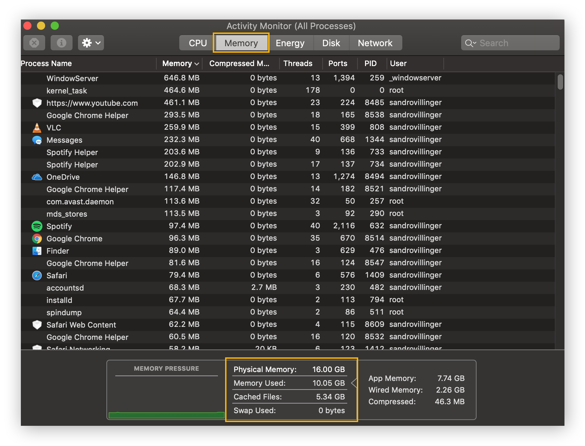585x446 pixels.
Task: Select the Finder icon in the list
Action: [x=37, y=251]
